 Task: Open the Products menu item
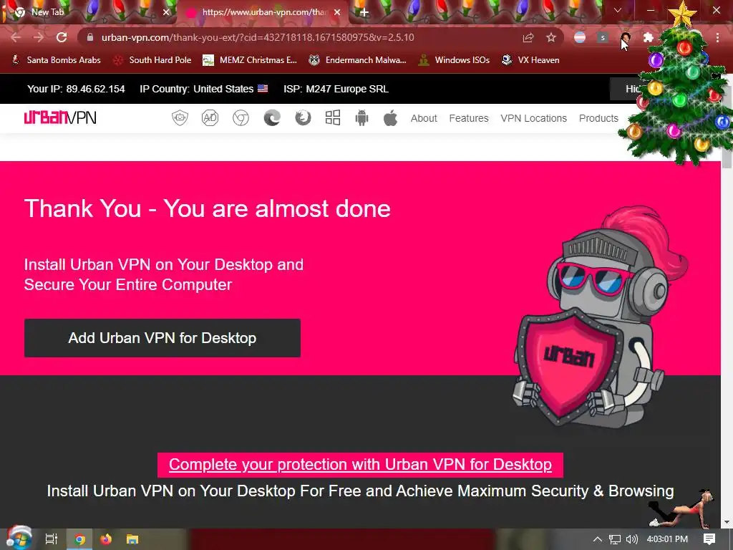(x=598, y=118)
